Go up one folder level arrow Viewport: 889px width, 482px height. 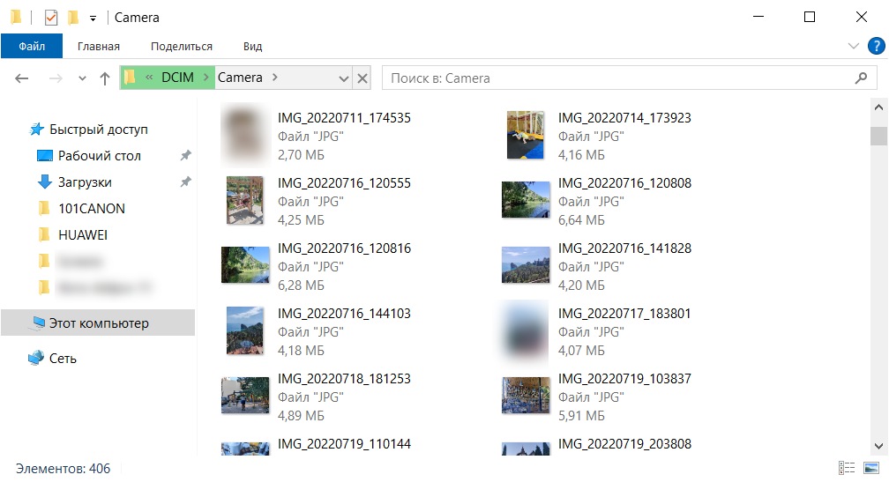(105, 78)
